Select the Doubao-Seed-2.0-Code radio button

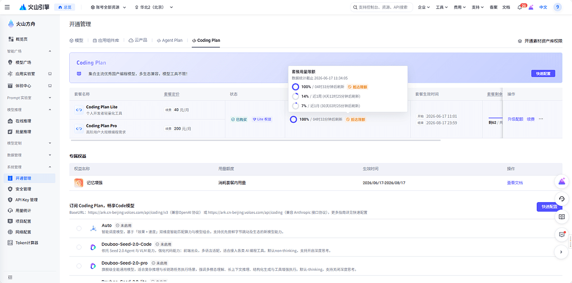(79, 247)
